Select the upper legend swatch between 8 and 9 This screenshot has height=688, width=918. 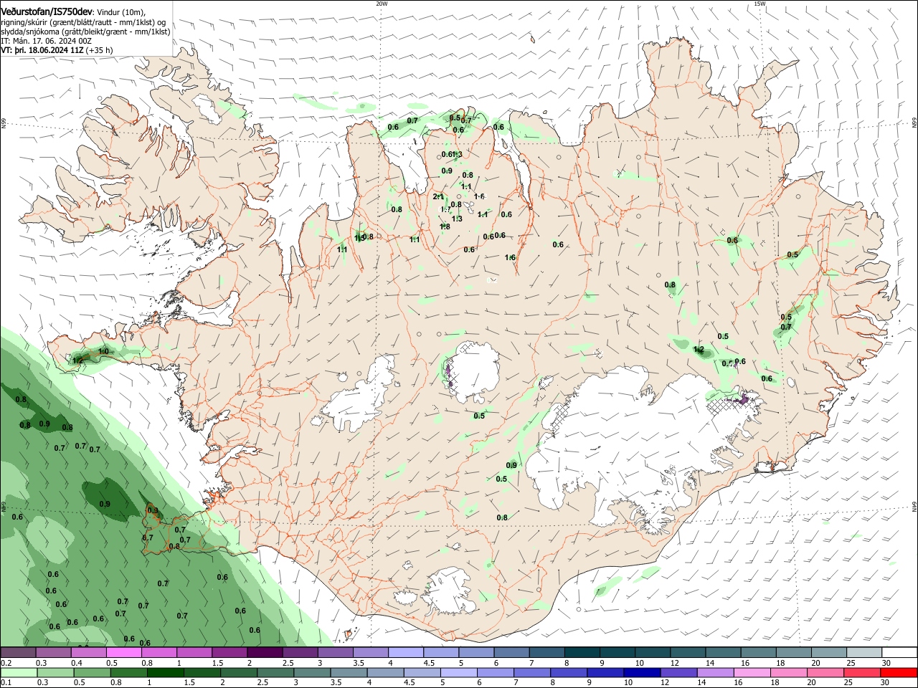pos(581,652)
